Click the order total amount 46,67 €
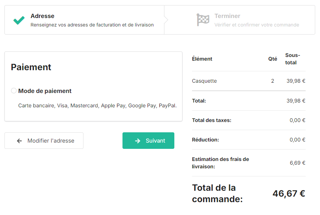Screen dimensions: 320x215 click(289, 193)
